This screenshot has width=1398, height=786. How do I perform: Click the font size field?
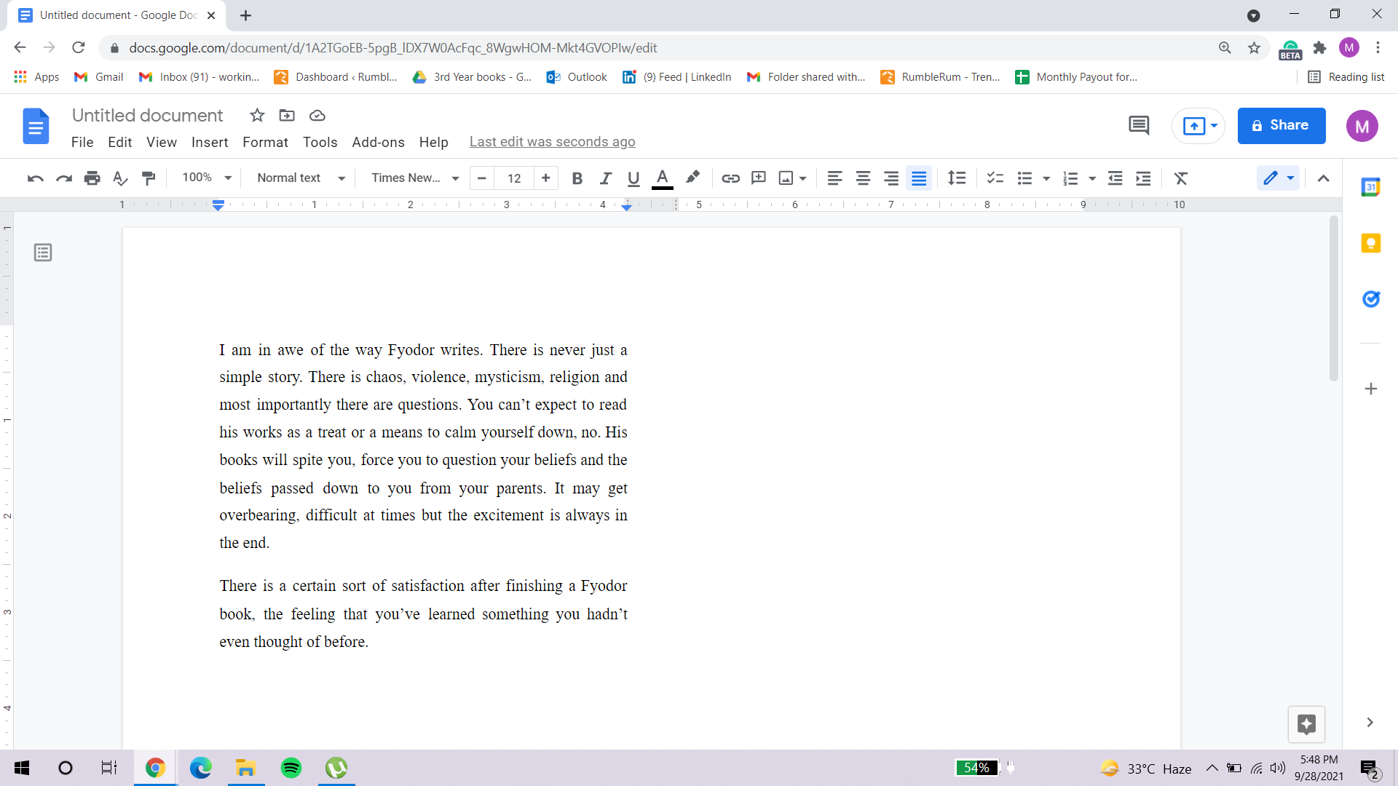pyautogui.click(x=514, y=178)
